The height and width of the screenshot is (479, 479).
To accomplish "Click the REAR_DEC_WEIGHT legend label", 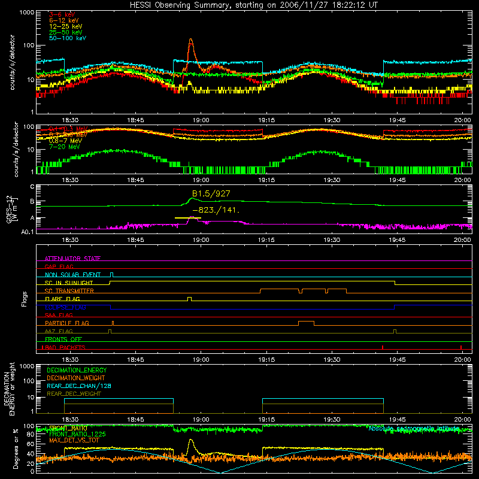I will [74, 394].
